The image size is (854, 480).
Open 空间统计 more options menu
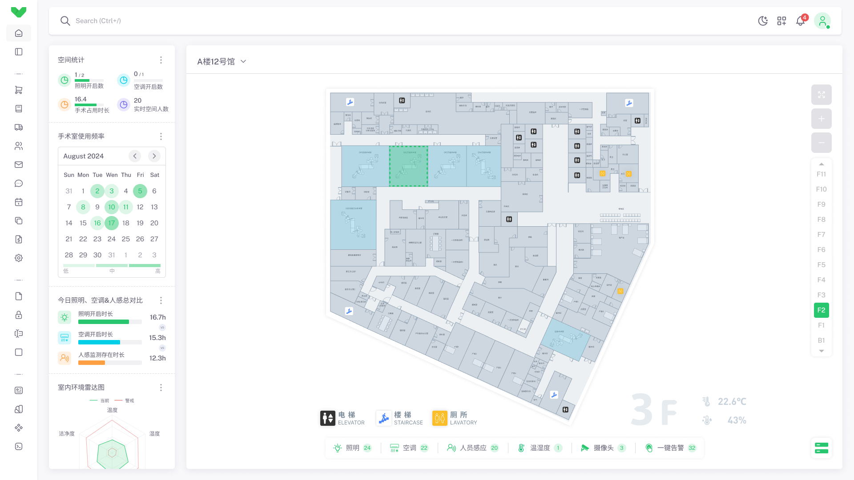click(161, 60)
